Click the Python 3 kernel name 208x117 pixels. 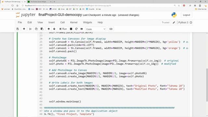coord(183,22)
